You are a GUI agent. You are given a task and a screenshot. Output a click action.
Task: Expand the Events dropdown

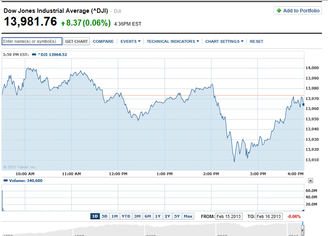coord(130,41)
